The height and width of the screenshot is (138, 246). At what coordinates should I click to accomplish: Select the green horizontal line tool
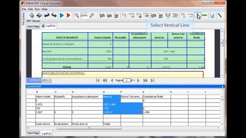tap(204, 15)
